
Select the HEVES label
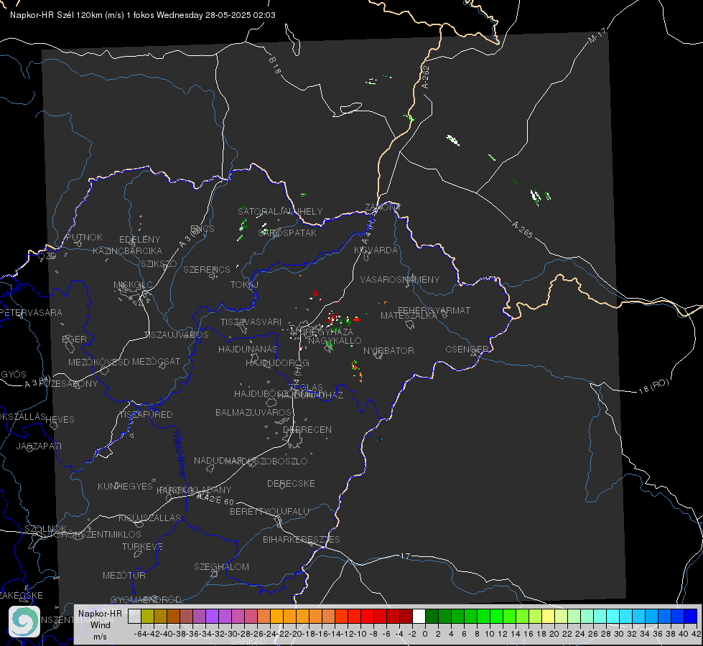60,420
